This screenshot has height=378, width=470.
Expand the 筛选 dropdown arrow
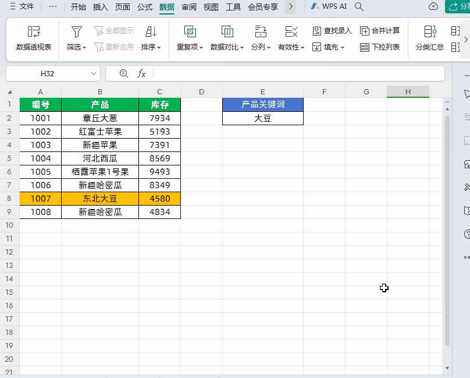(x=84, y=47)
